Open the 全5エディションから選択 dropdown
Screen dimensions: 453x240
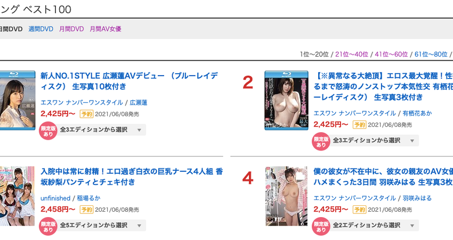click(101, 225)
